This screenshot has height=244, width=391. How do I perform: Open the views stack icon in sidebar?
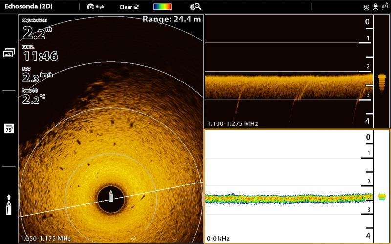click(x=9, y=53)
